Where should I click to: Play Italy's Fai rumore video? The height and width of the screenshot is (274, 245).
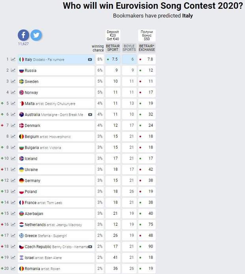(90, 60)
